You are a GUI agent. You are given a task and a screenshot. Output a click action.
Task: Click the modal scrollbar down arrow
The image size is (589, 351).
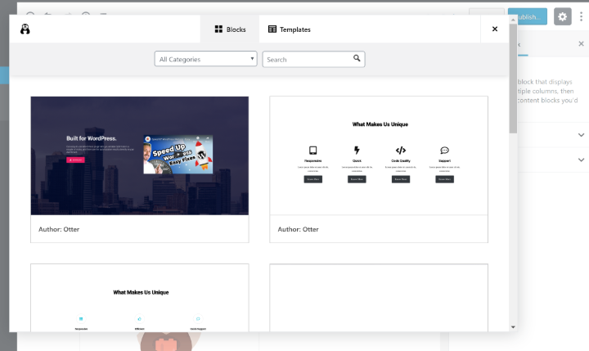513,327
